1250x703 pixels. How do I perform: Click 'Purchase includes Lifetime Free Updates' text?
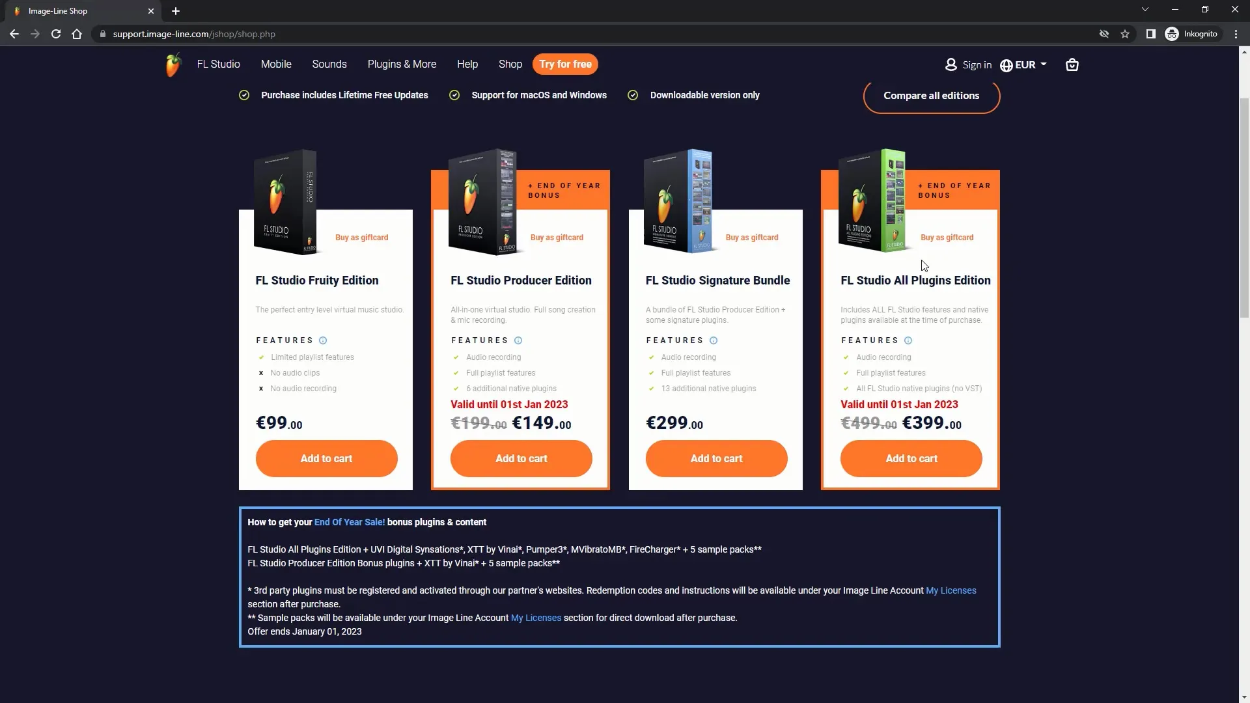click(x=344, y=95)
